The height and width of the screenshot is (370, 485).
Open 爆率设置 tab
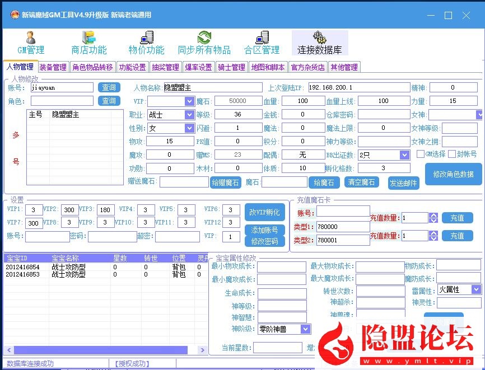point(199,67)
